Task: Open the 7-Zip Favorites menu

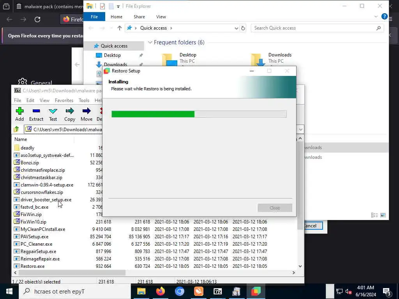Action: point(64,100)
